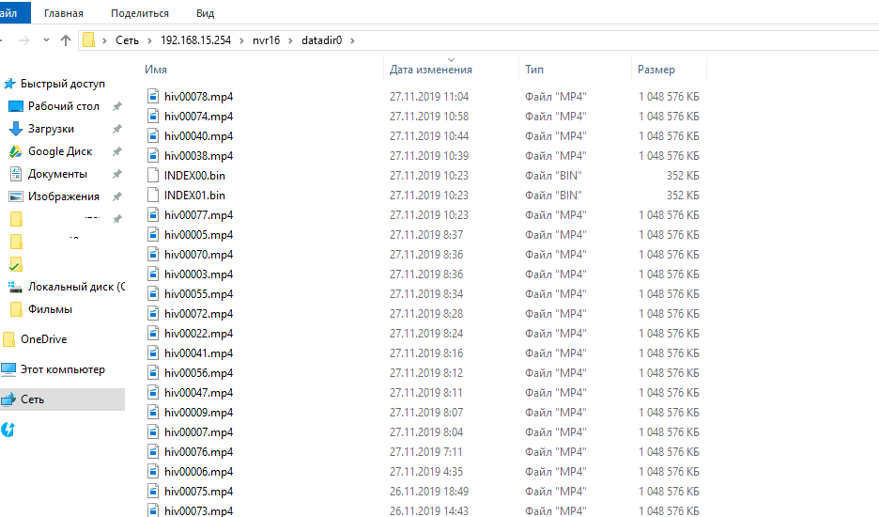The image size is (879, 517).
Task: Select file name hiv00003.mp4
Action: coord(198,274)
